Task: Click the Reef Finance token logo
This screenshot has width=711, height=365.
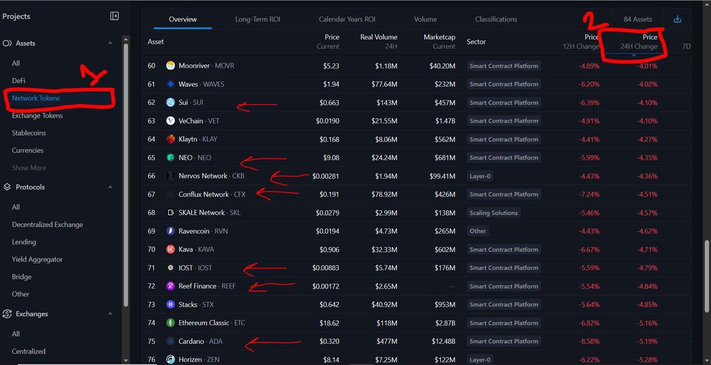Action: click(x=171, y=286)
